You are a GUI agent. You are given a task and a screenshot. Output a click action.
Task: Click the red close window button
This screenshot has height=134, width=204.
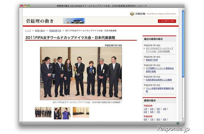(x=22, y=6)
